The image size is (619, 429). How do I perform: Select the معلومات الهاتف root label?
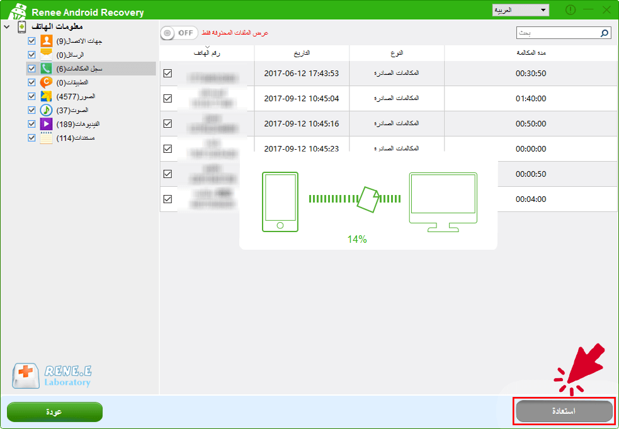point(57,27)
